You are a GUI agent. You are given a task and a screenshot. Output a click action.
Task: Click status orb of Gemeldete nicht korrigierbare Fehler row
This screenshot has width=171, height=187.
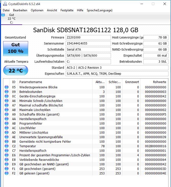pyautogui.click(x=7, y=141)
